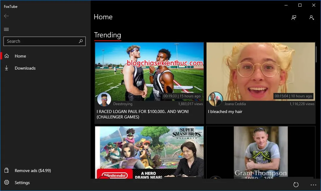Click the Home page heading
This screenshot has width=321, height=191.
103,17
